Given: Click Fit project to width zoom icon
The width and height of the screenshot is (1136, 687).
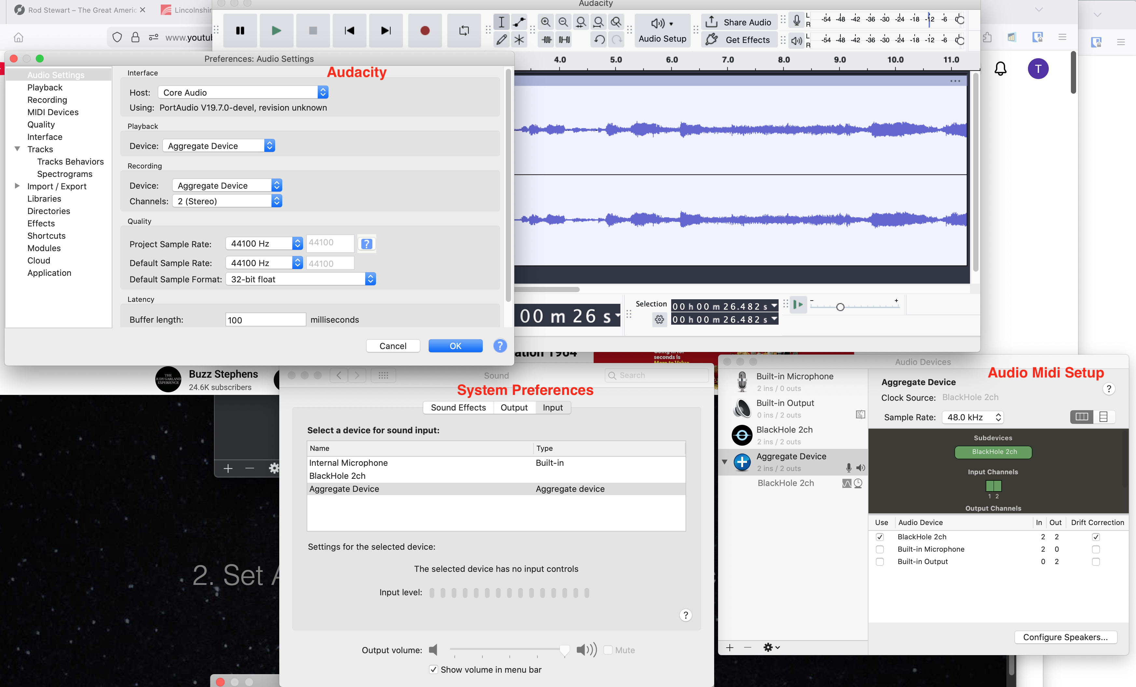Looking at the screenshot, I should [598, 22].
